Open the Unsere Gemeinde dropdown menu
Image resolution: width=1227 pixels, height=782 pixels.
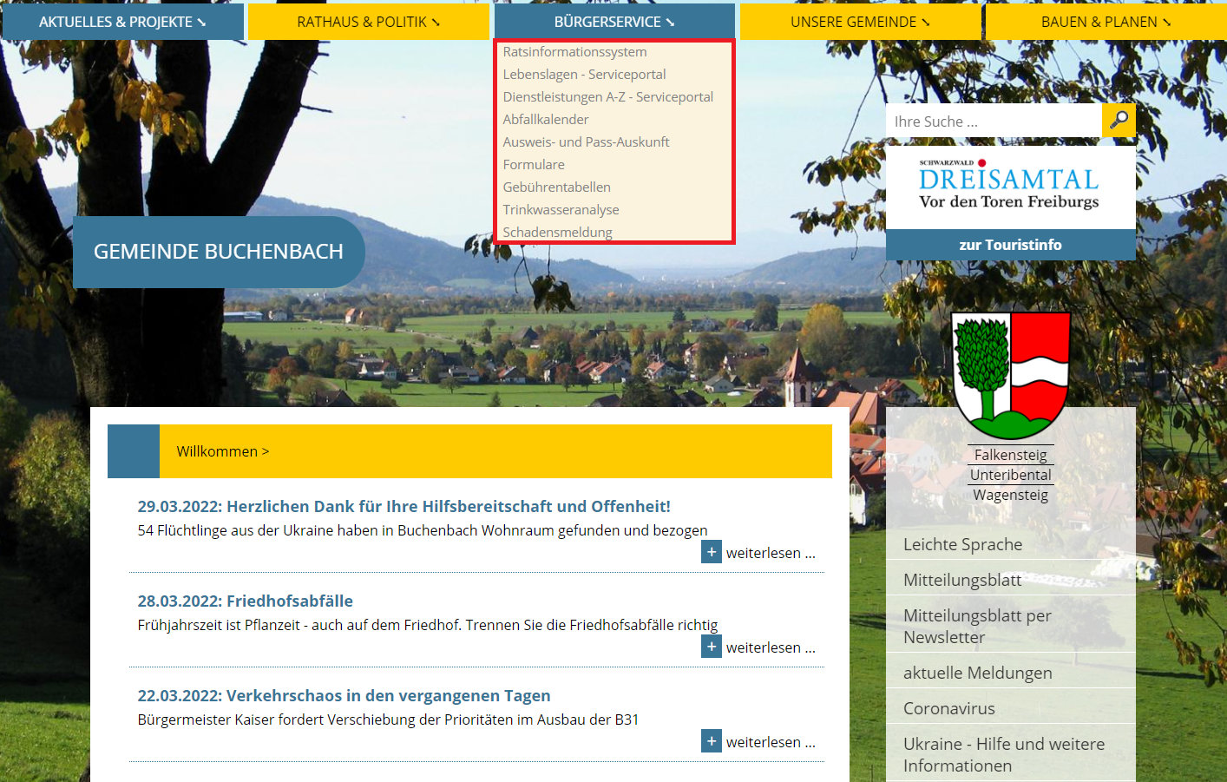tap(860, 22)
